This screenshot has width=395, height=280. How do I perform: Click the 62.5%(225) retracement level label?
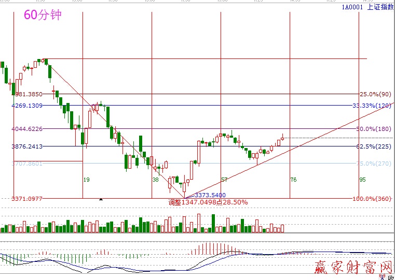[x=374, y=146]
